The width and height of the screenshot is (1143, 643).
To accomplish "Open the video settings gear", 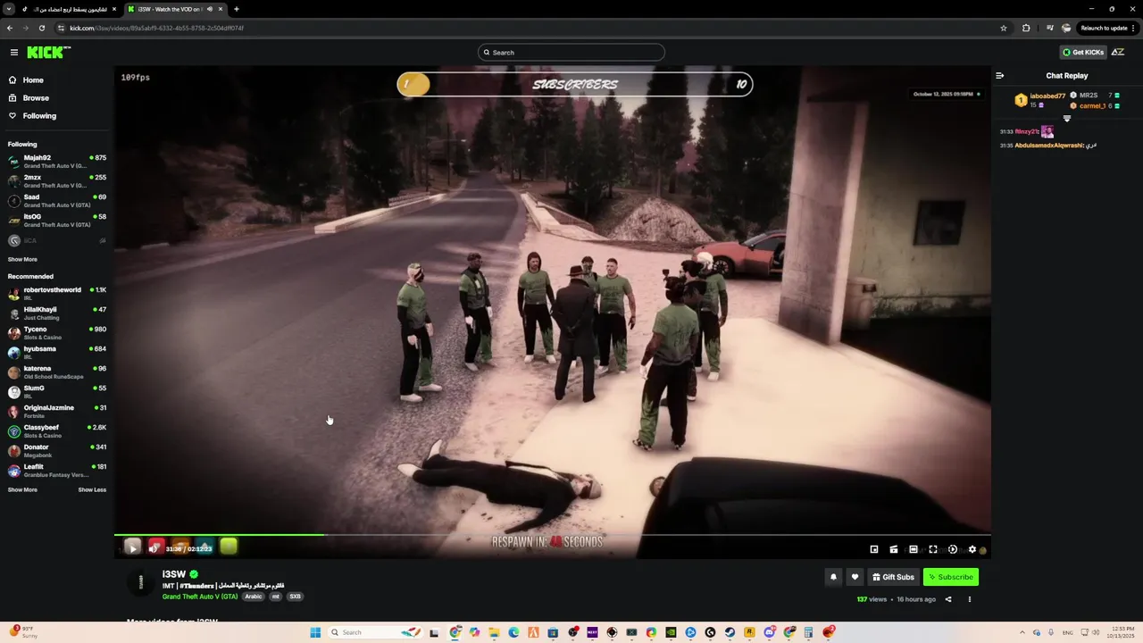I will [x=972, y=549].
